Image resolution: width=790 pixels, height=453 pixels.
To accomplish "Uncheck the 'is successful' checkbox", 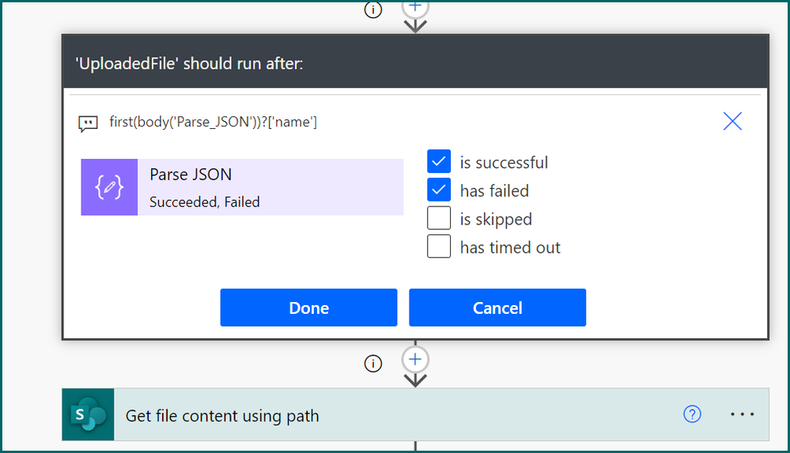I will click(439, 162).
